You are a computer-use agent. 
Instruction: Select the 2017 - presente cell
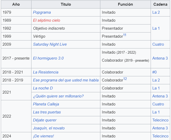pyautogui.click(x=16, y=58)
